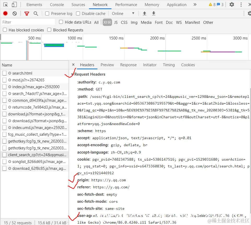This screenshot has height=225, width=251.
Task: Select request download_62f8c85.js
Action: click(34, 168)
